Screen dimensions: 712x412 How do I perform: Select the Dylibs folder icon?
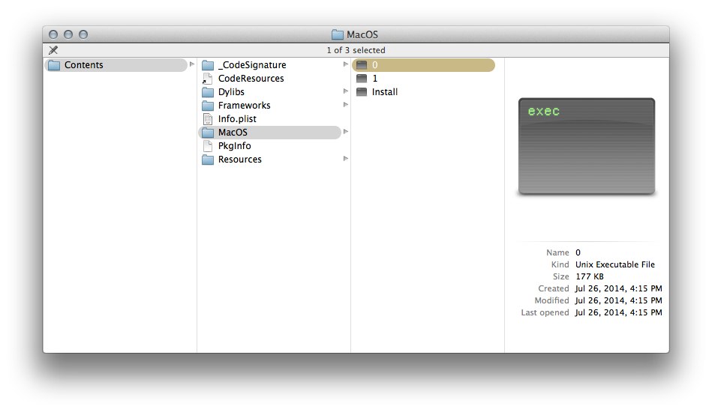click(208, 92)
